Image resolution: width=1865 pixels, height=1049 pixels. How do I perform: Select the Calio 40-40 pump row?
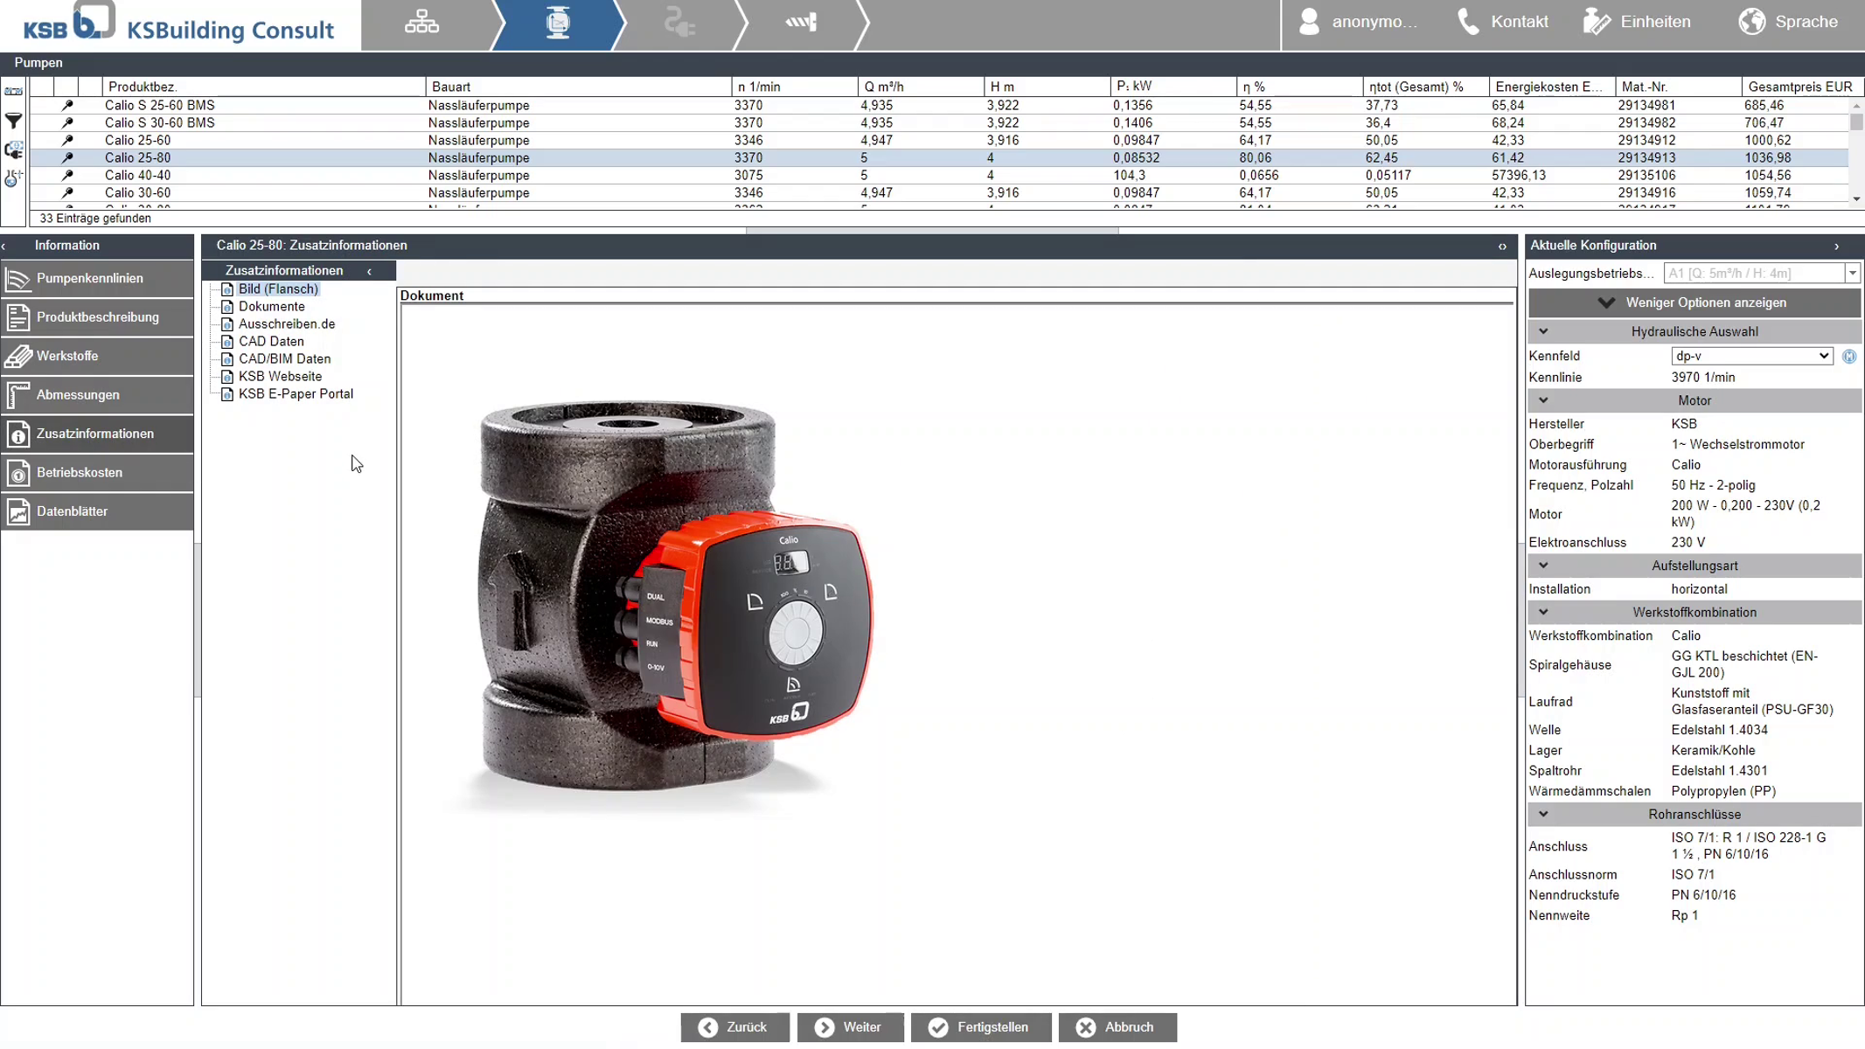click(x=939, y=175)
